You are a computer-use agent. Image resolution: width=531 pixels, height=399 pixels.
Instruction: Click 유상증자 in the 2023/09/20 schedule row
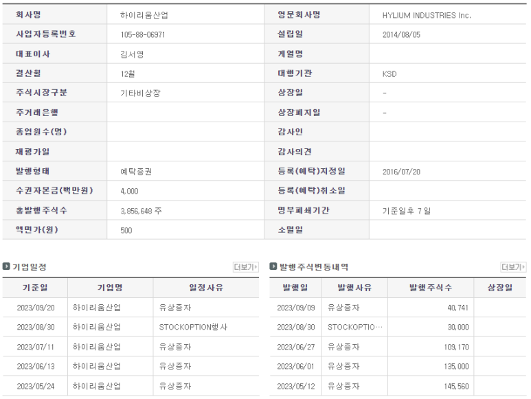175,308
